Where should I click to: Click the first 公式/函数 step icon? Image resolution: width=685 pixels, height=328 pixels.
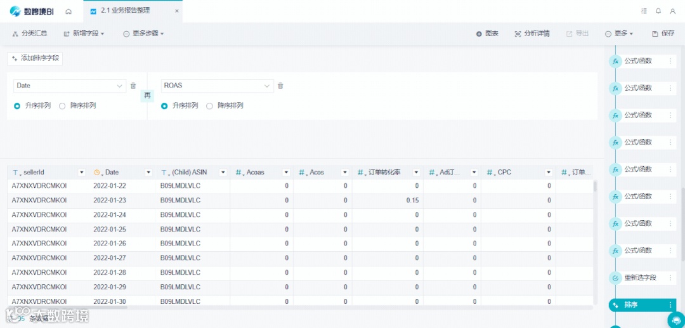coord(615,61)
